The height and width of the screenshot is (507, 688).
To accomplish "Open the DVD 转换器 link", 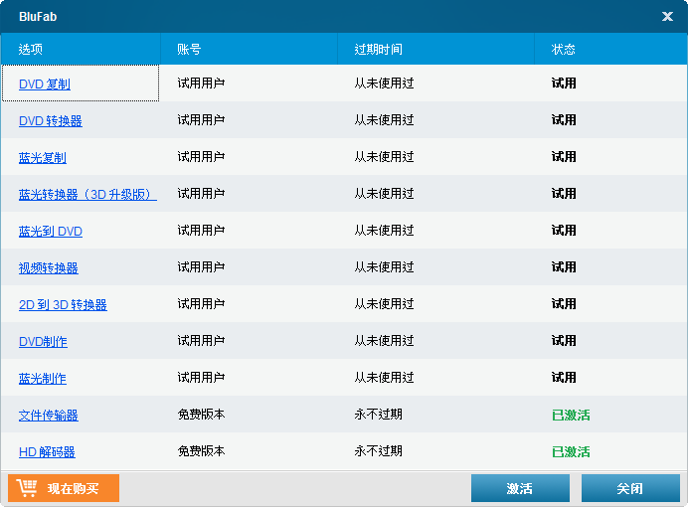I will [51, 120].
